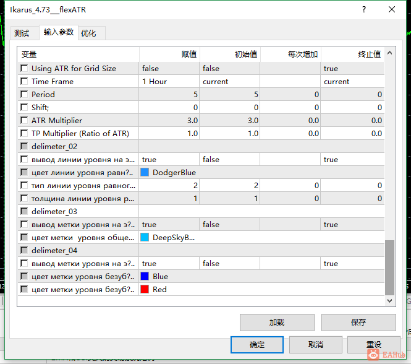Click the TP Multiplier 赋值 value 1.0
This screenshot has width=411, height=364.
169,134
